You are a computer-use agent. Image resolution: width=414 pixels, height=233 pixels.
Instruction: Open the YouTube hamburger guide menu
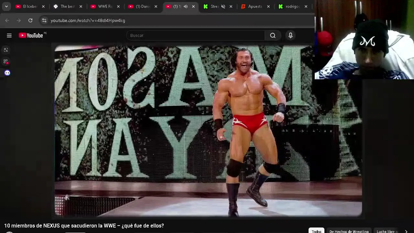[9, 36]
